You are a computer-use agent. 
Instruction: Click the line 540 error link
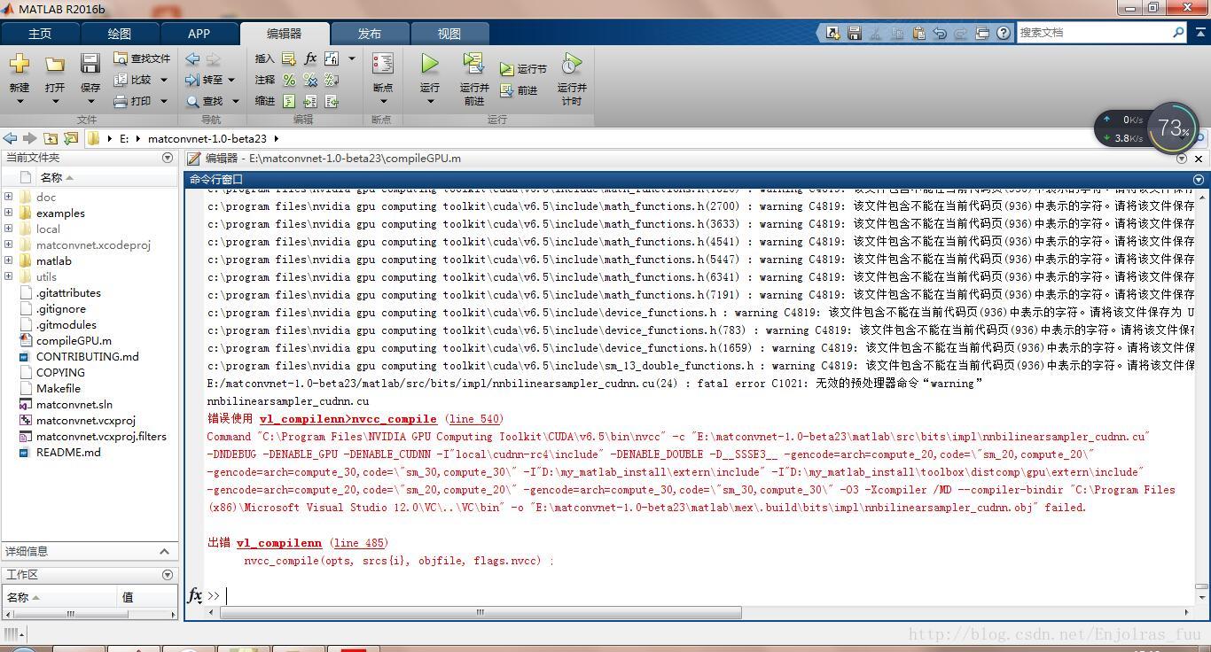(473, 419)
